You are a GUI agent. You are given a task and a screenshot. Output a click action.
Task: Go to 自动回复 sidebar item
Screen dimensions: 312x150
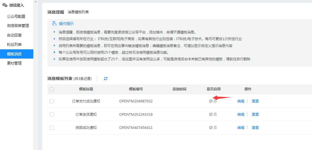pyautogui.click(x=14, y=35)
